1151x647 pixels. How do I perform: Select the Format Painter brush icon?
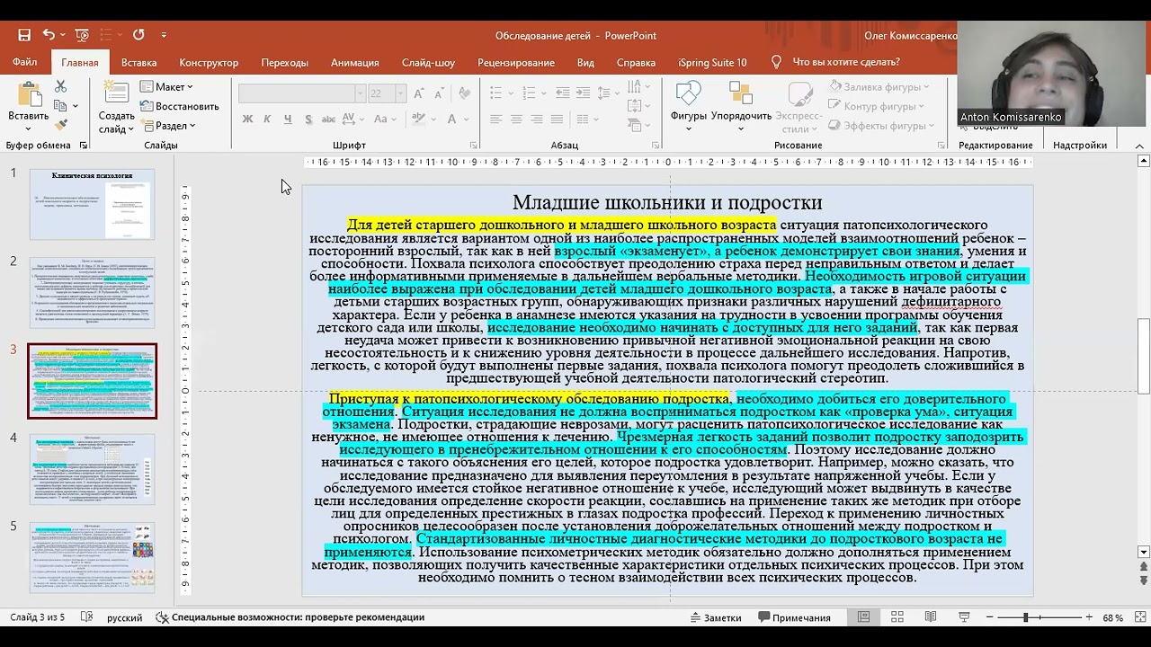coord(60,125)
